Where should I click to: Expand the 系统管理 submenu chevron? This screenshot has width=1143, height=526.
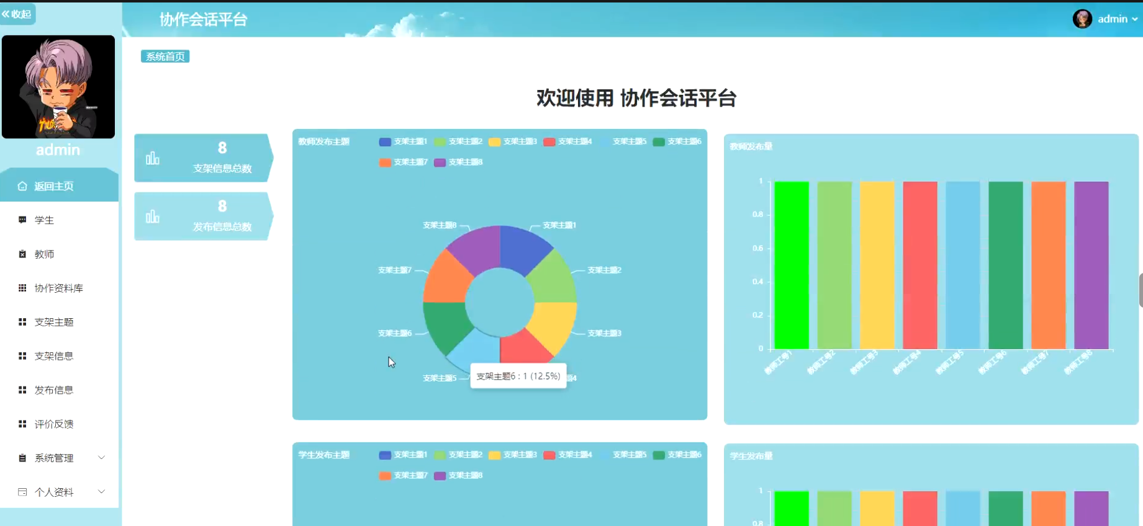(x=102, y=458)
